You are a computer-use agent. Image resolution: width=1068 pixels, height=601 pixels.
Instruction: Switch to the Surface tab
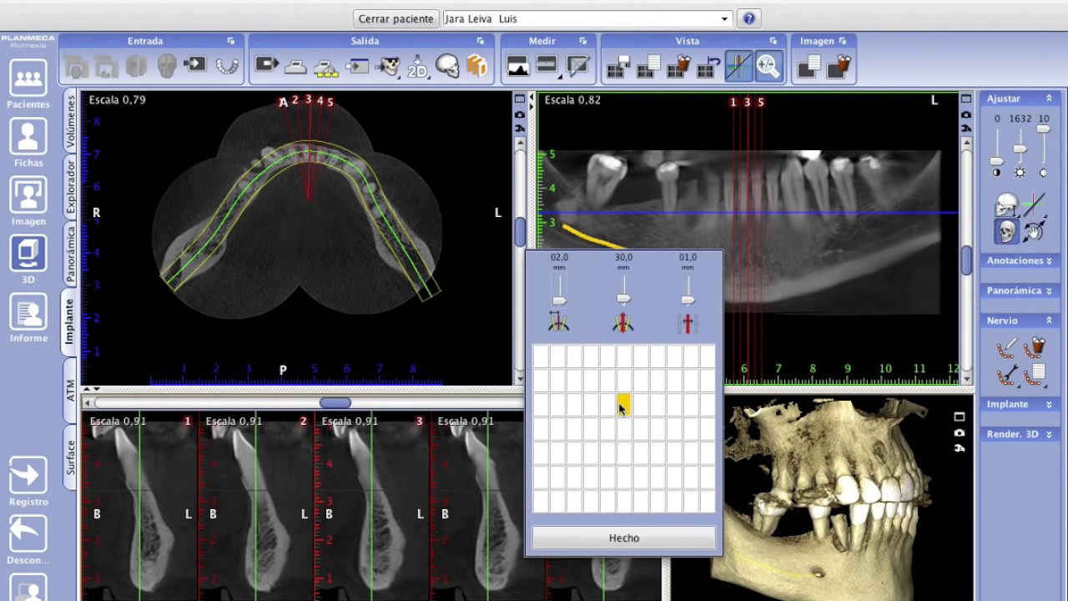click(70, 457)
